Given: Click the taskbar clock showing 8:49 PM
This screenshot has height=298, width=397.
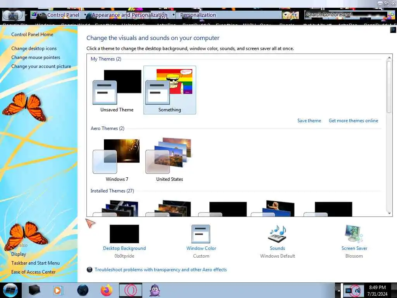Looking at the screenshot, I should 377,291.
